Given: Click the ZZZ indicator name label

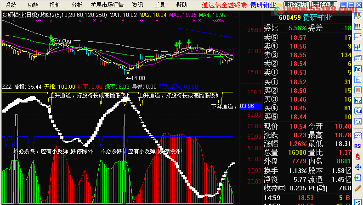Looking at the screenshot, I should click(x=7, y=87).
